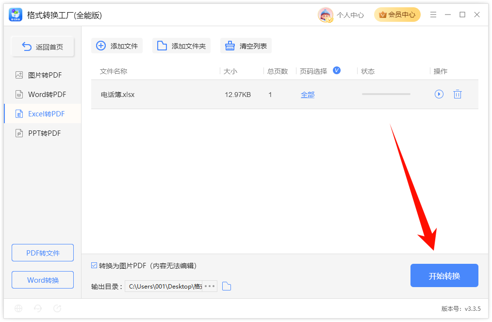Click the 全部 page selection link

(x=308, y=95)
